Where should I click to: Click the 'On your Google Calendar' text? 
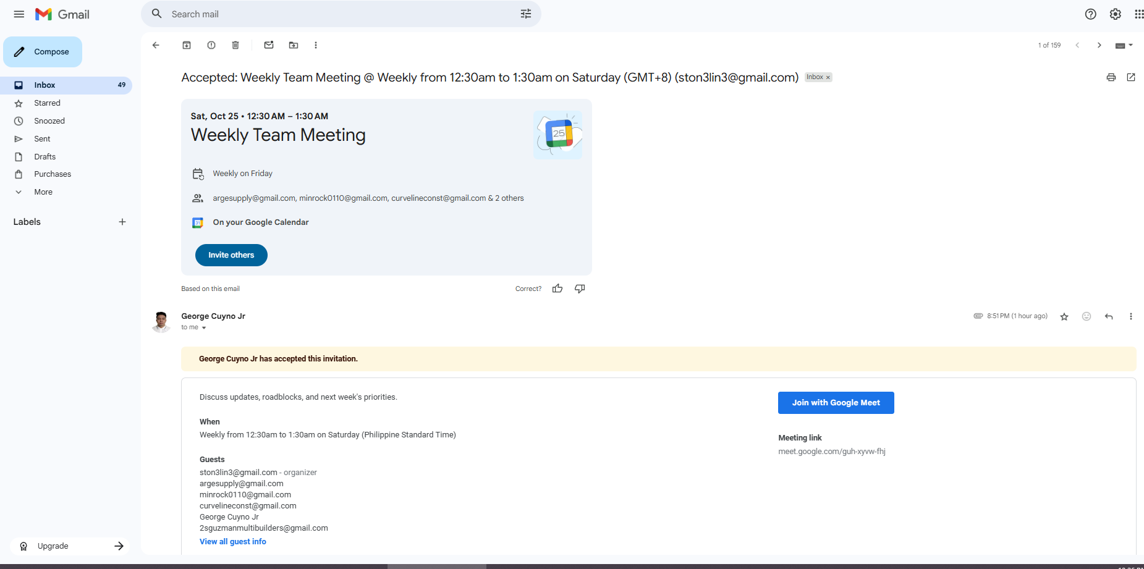click(261, 222)
